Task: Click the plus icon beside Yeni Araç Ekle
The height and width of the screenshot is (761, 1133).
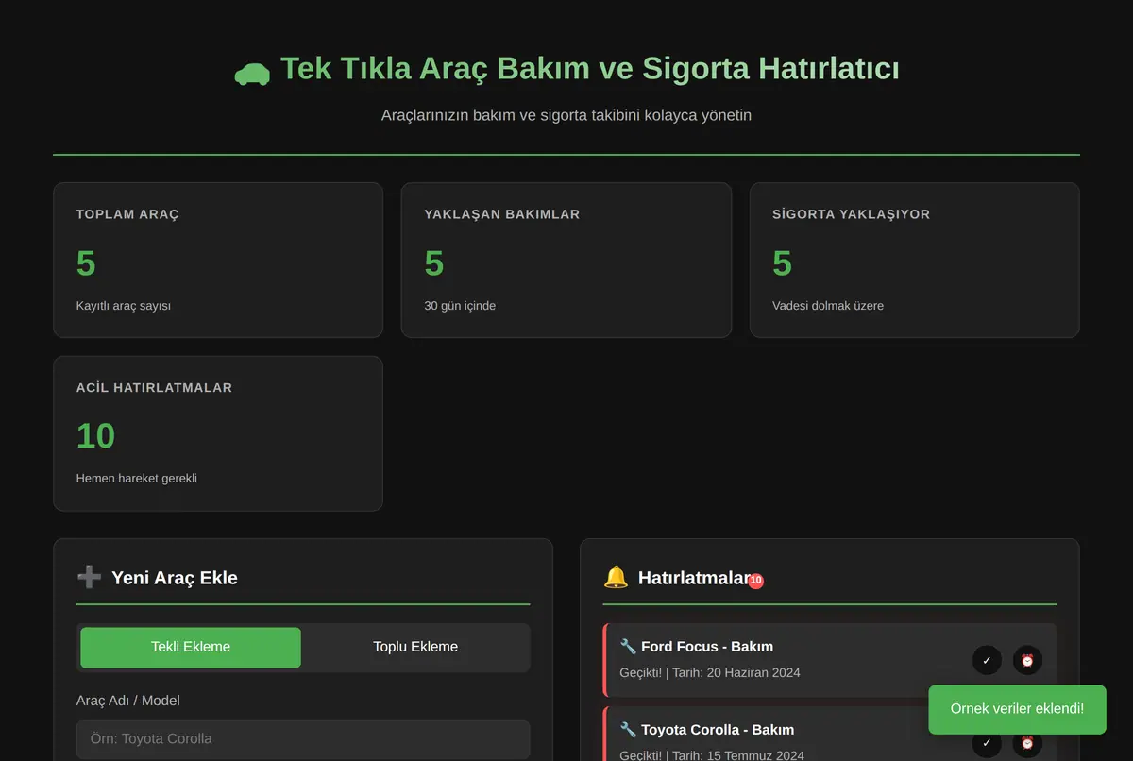Action: coord(89,577)
